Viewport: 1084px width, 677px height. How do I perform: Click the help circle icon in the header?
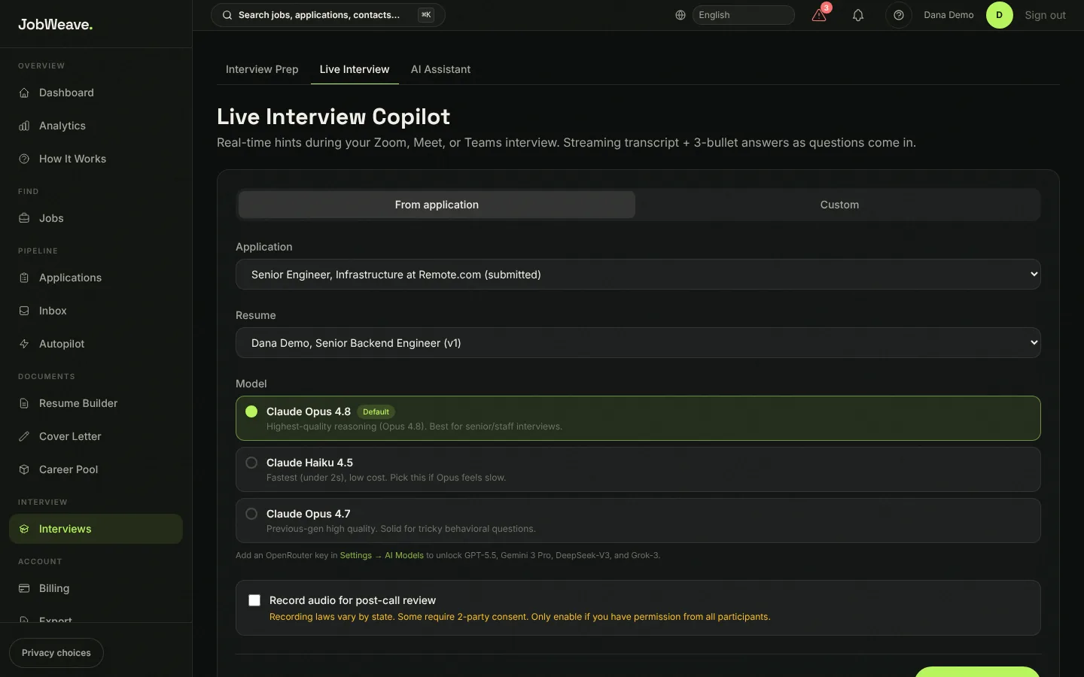(899, 15)
